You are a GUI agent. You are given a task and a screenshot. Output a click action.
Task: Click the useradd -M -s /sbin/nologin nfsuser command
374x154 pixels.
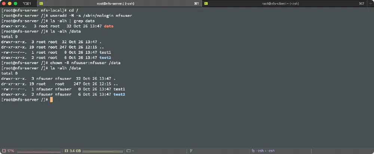tap(91, 16)
